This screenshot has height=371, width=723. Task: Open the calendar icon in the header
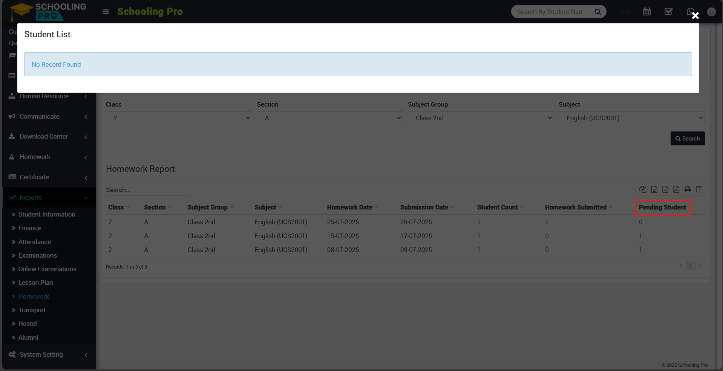[647, 12]
